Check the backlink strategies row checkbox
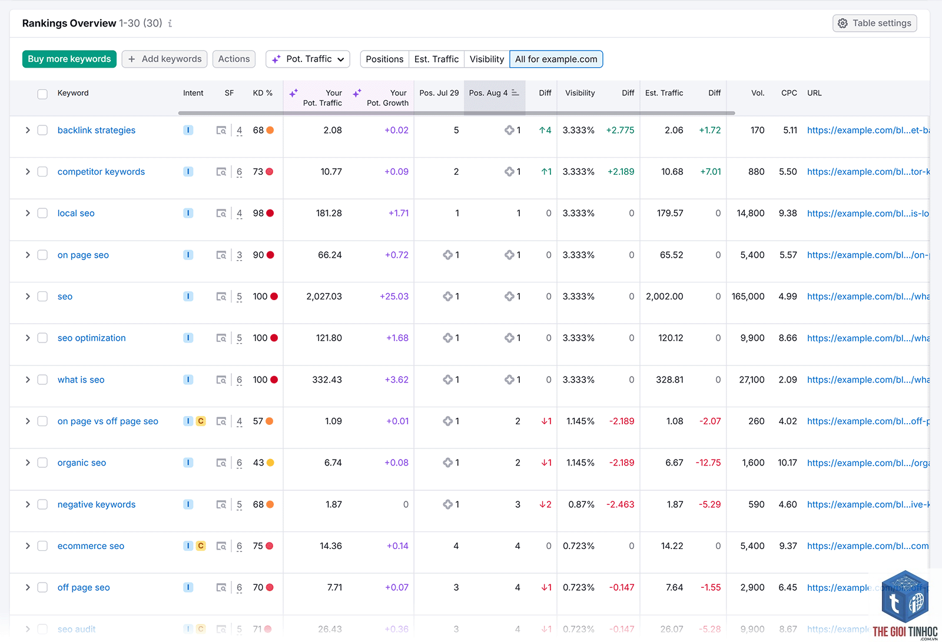The image size is (942, 642). pos(42,130)
